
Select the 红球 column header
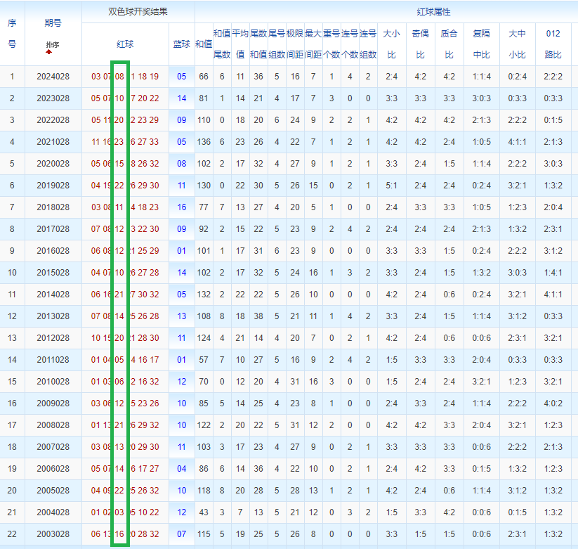click(x=125, y=44)
